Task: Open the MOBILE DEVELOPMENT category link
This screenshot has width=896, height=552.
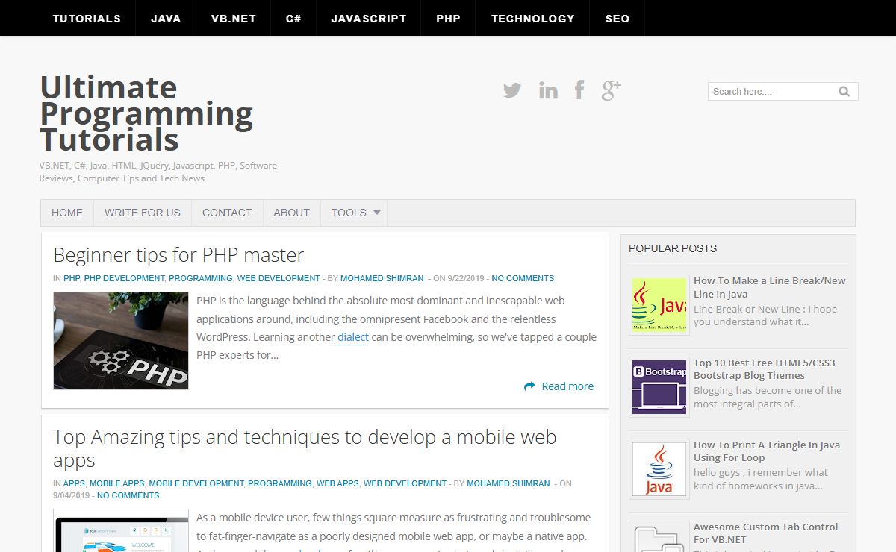Action: point(196,483)
